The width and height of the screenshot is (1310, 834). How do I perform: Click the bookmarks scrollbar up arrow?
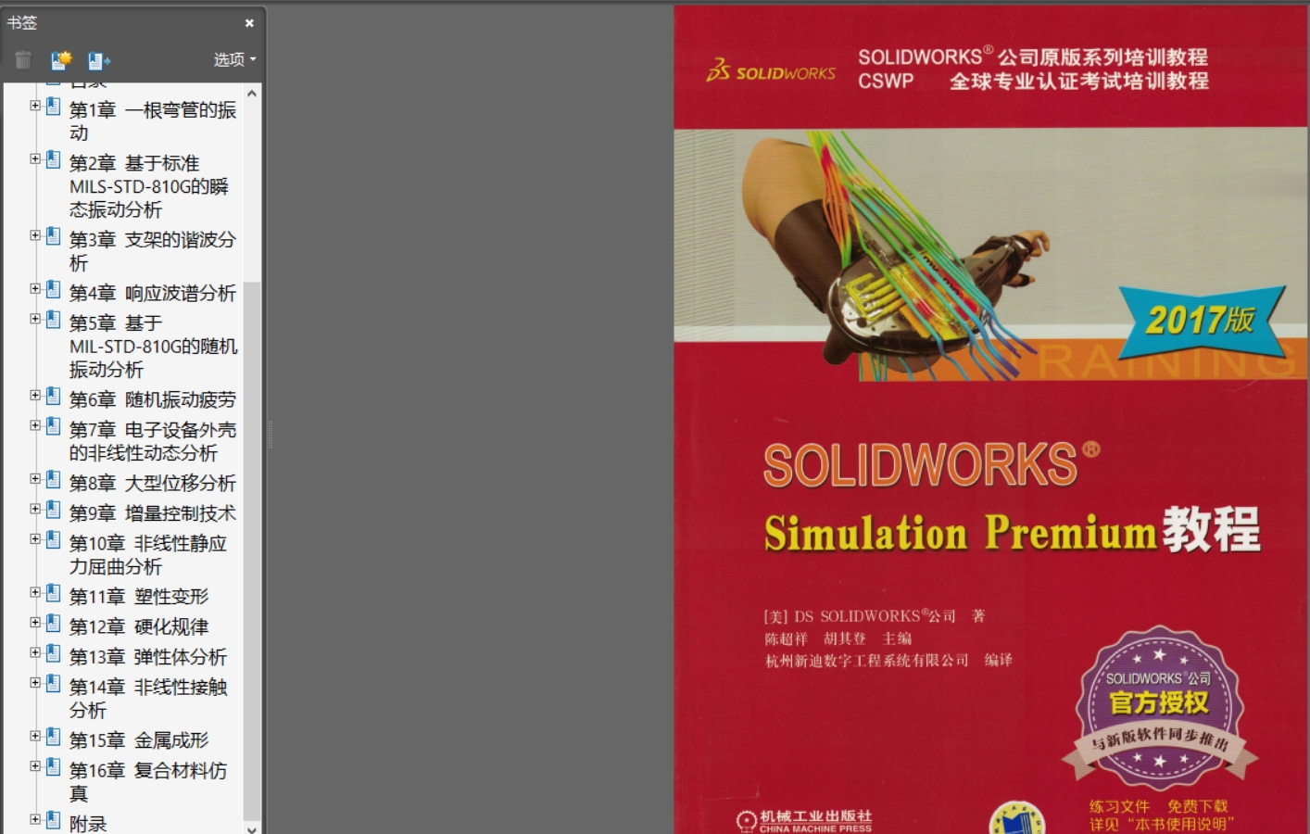[x=252, y=94]
